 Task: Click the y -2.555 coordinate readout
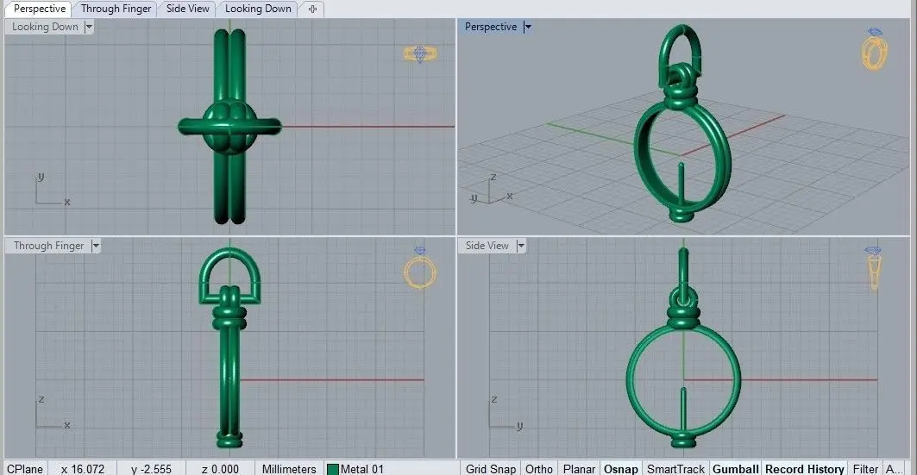coord(151,469)
